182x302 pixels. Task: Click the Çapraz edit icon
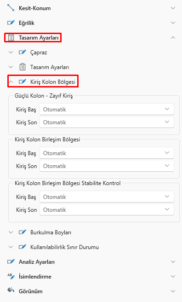pos(23,52)
